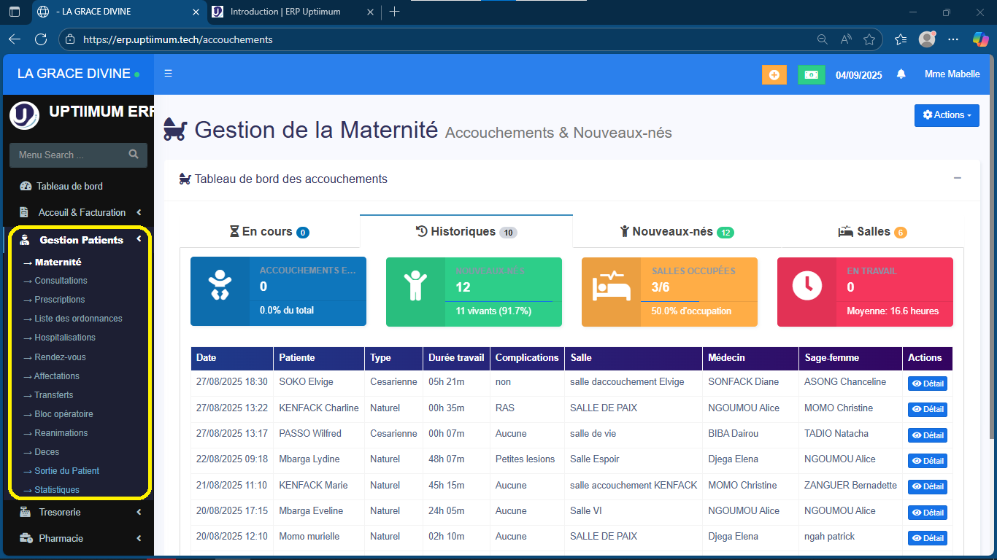Switch to Introduction | ERP Uptiimum browser tab
The image size is (997, 560).
tap(292, 12)
